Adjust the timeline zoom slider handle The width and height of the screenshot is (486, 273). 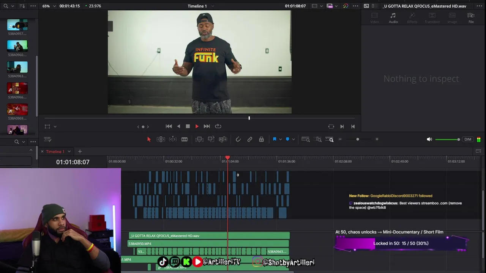[x=358, y=140]
